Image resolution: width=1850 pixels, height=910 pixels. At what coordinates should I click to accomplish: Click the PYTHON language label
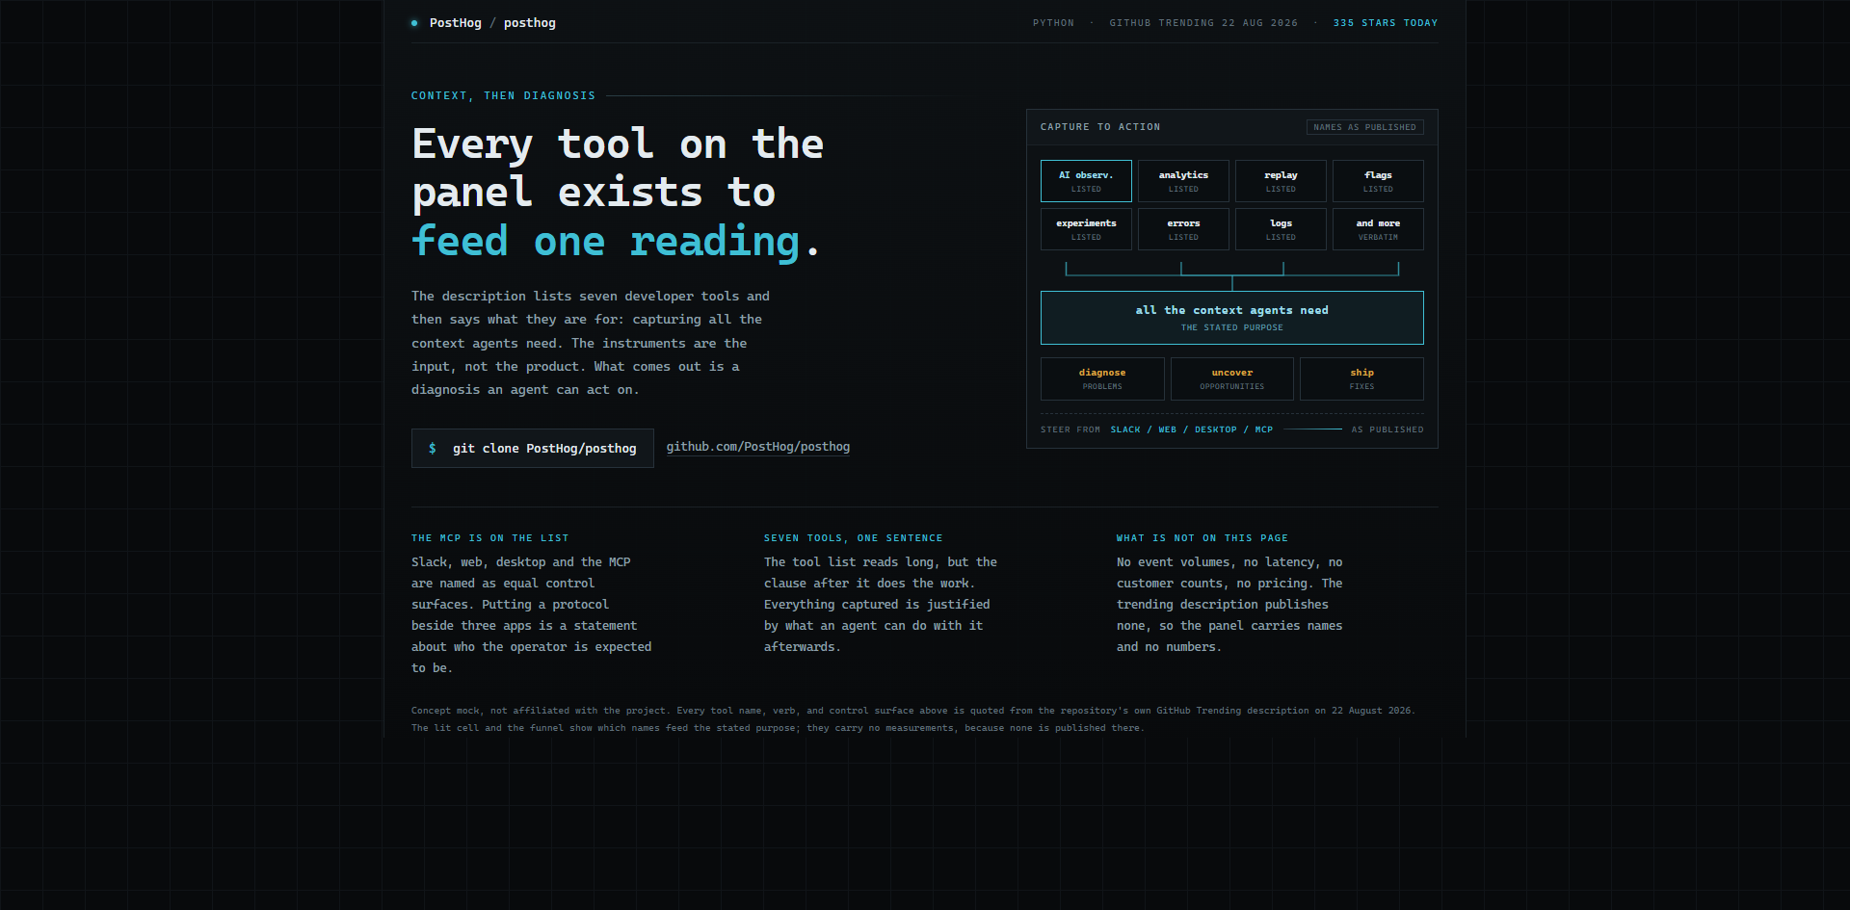click(x=1053, y=23)
